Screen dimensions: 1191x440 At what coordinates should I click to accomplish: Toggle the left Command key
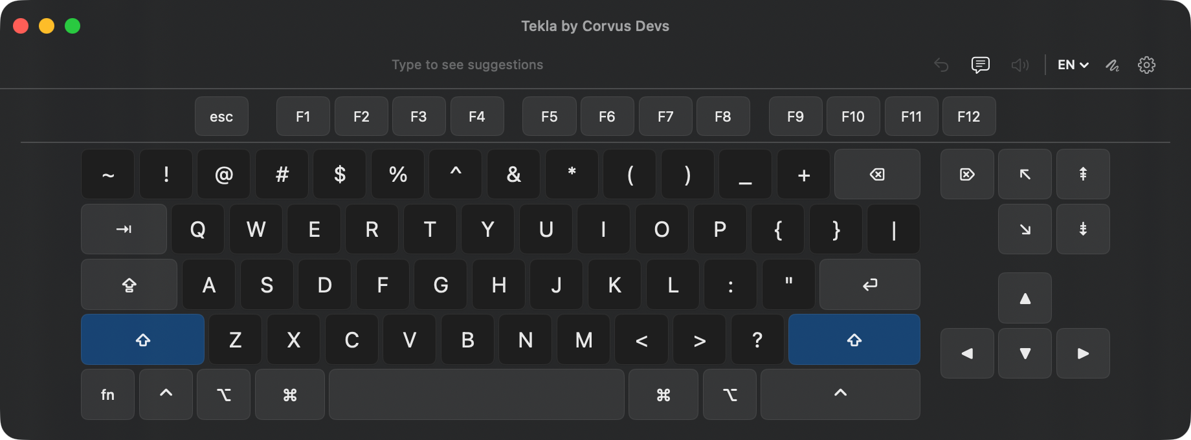(290, 395)
